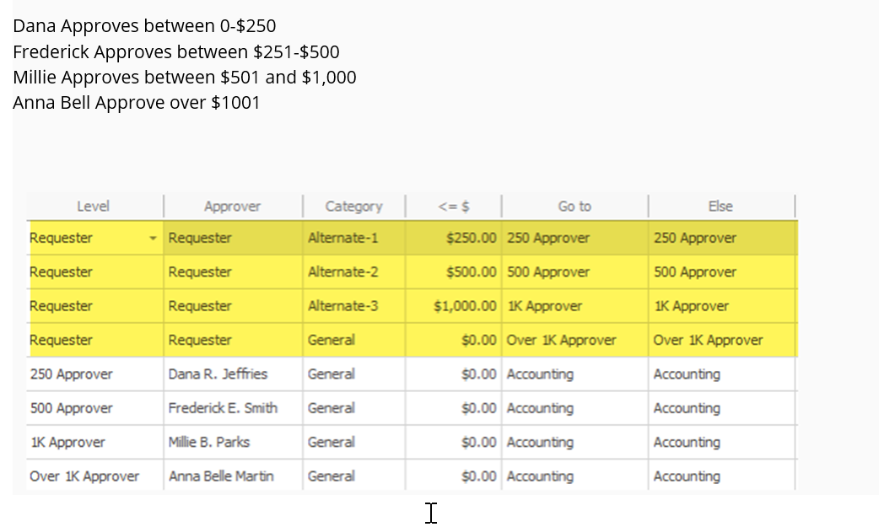Select the Alternate-3 category cell
The height and width of the screenshot is (527, 879).
(343, 306)
